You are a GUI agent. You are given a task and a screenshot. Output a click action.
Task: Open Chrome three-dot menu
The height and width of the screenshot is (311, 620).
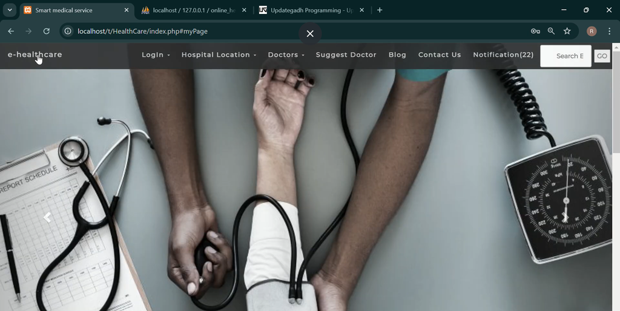click(609, 31)
